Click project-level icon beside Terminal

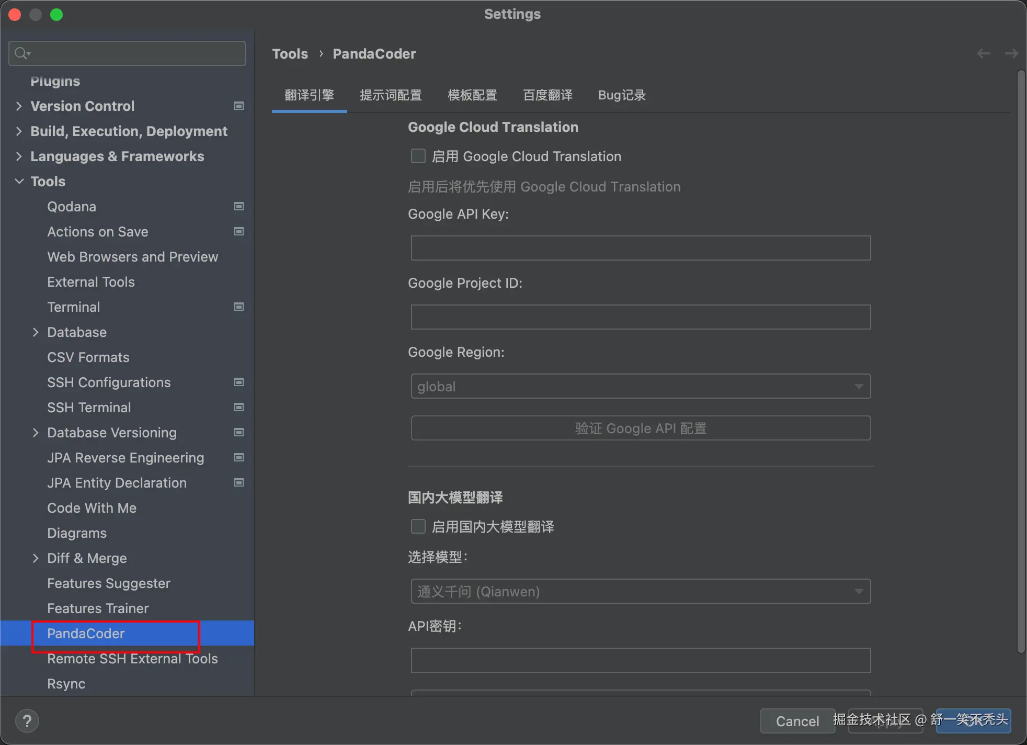tap(239, 307)
